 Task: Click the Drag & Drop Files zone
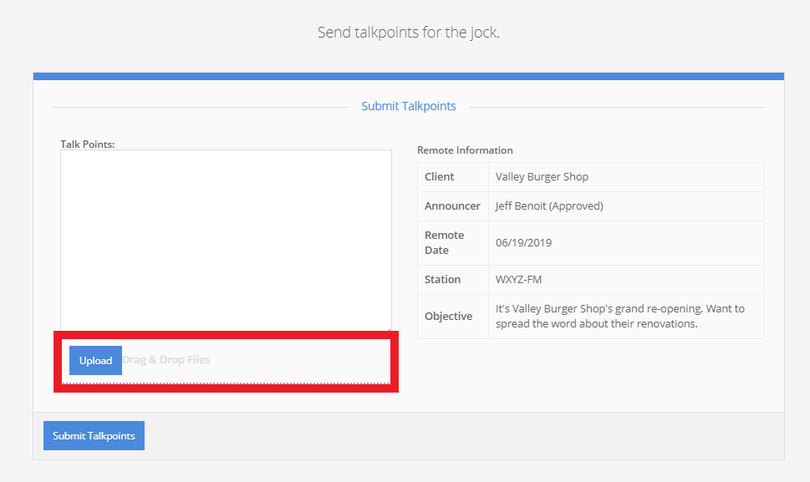251,361
